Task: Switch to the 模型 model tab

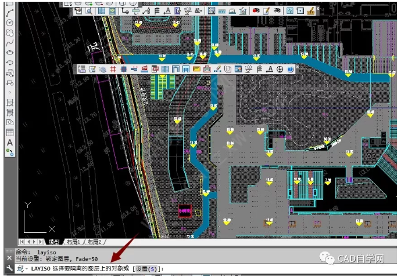Action: pos(54,242)
